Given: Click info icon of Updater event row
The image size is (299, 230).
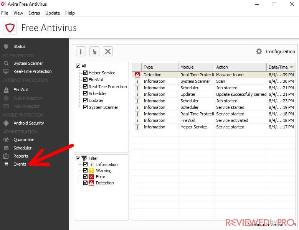Looking at the screenshot, I should pos(137,94).
